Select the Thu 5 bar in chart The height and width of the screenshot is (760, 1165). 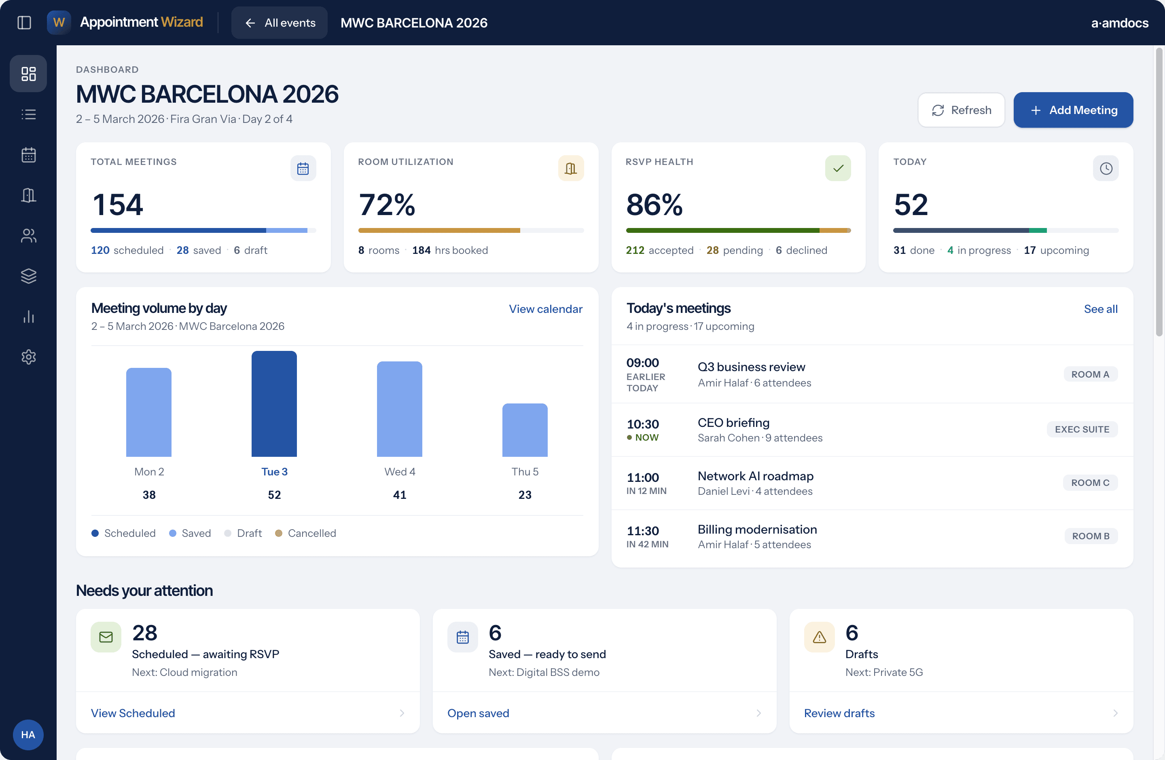[525, 431]
